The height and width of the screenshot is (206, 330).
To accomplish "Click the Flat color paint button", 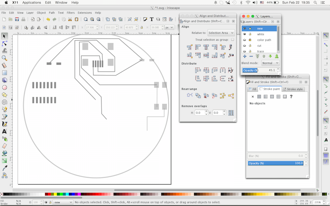I will click(259, 96).
